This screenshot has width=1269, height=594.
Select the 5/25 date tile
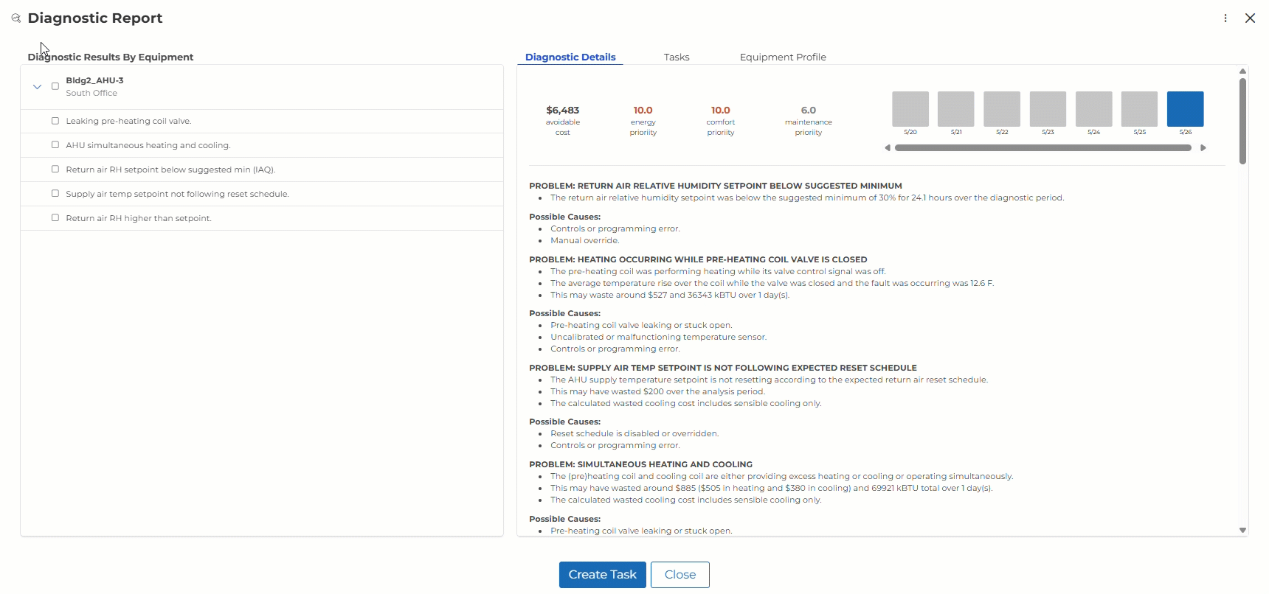(1140, 109)
